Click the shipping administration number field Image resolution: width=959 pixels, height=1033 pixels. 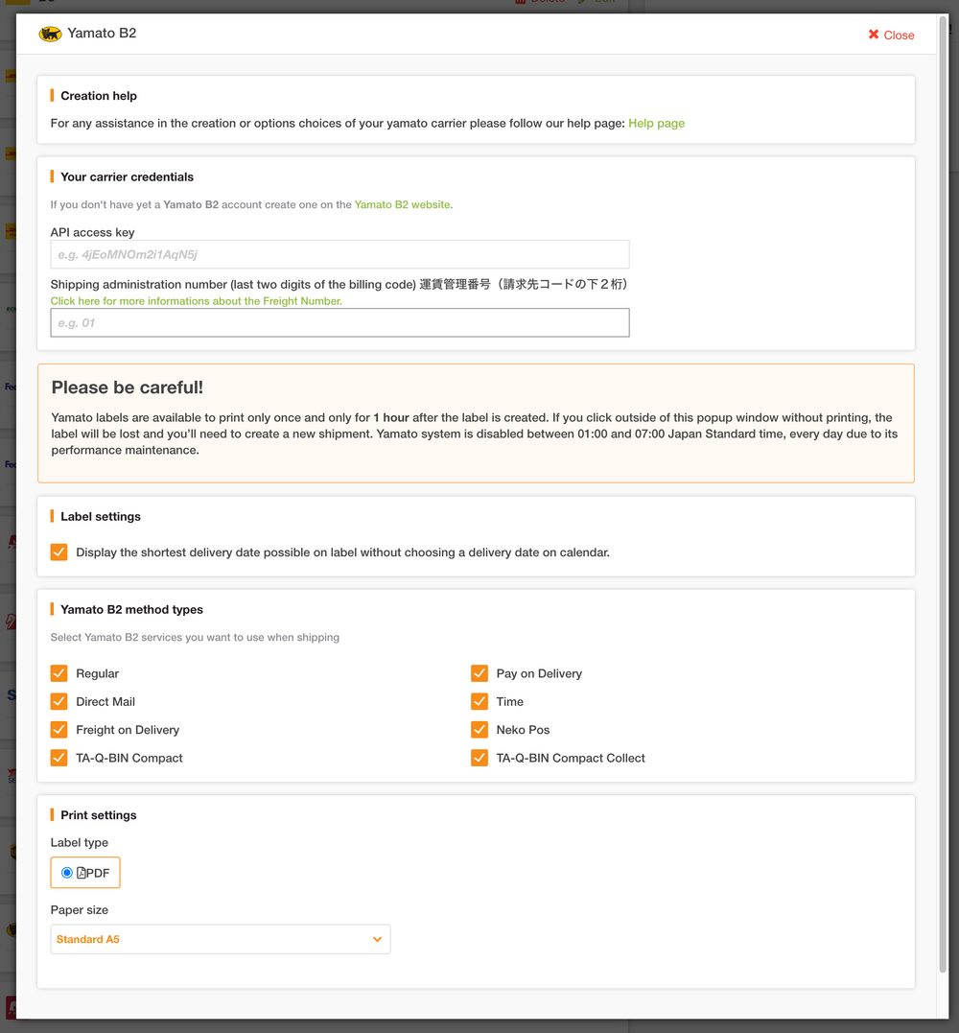tap(339, 322)
